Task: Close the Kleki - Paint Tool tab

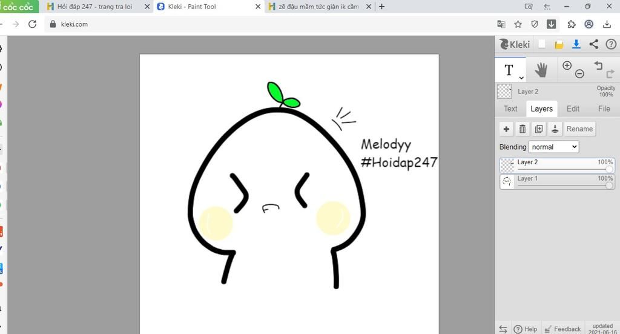Action: click(x=258, y=7)
